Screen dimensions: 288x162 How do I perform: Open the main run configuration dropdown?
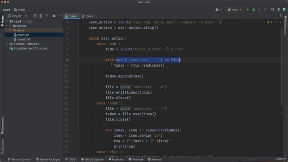[234, 9]
